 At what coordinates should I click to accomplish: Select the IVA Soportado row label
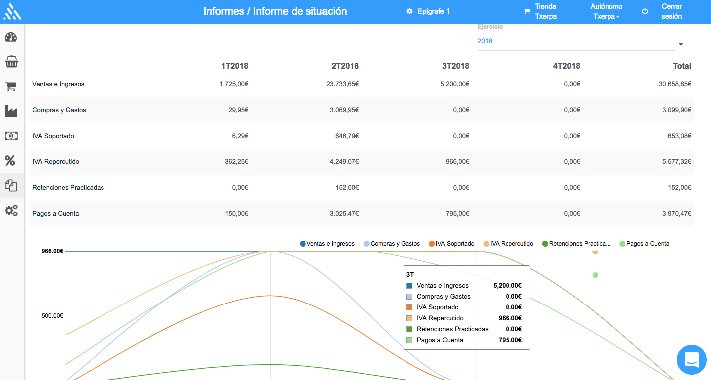[x=53, y=136]
